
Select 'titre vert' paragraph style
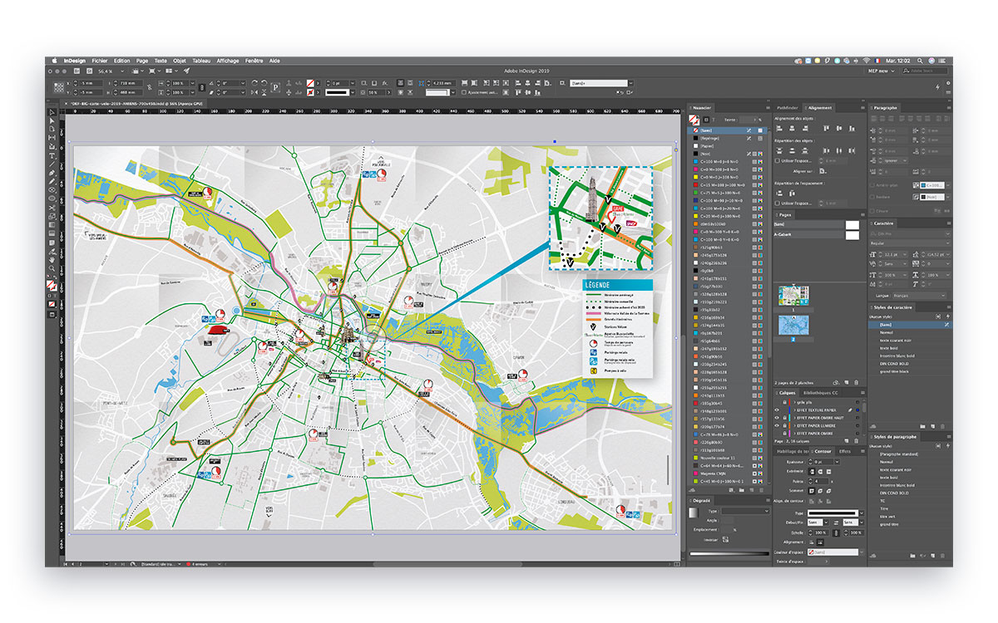(x=887, y=517)
